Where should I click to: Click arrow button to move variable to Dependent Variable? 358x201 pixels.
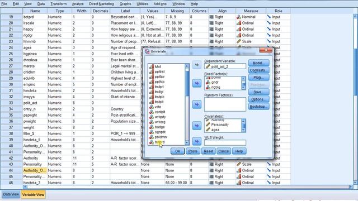(196, 65)
